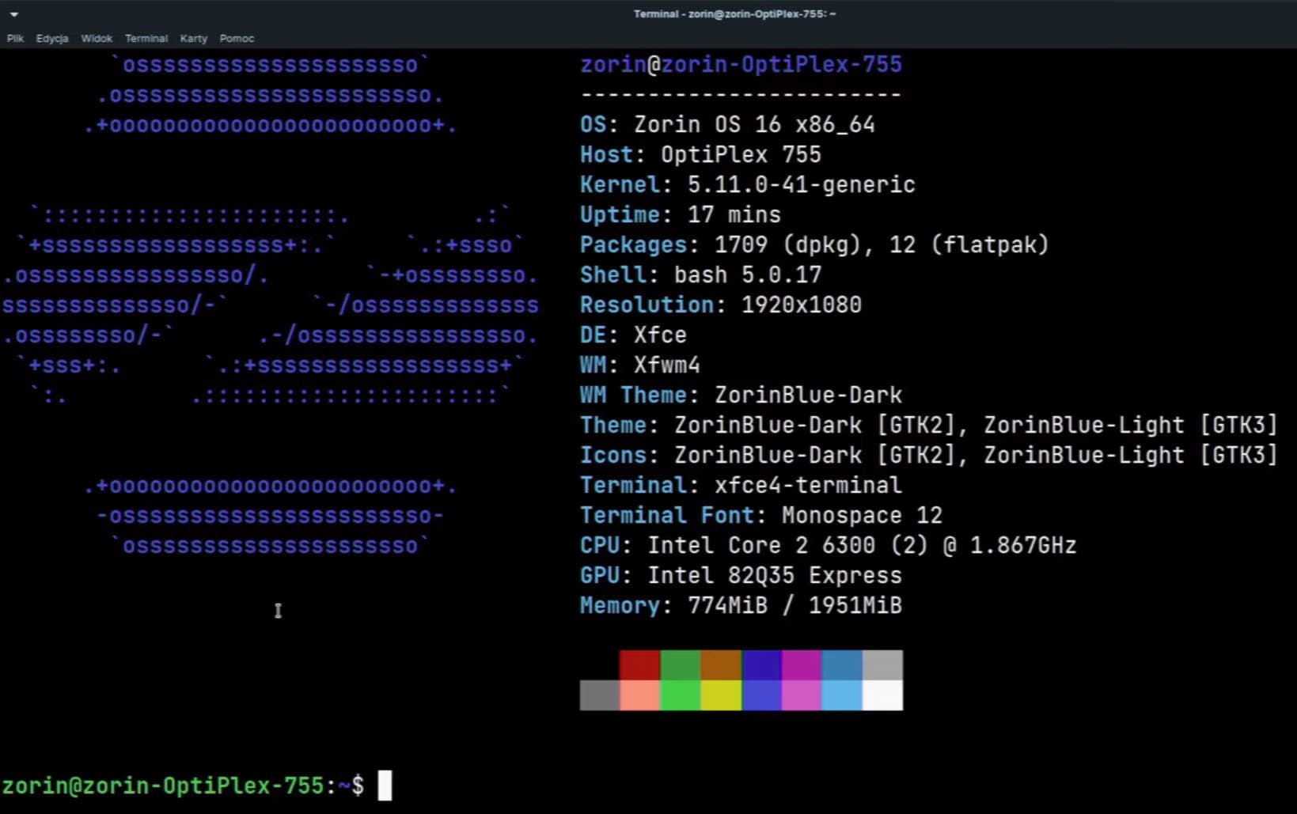Click the dark green color block
Image resolution: width=1297 pixels, height=814 pixels.
(680, 665)
